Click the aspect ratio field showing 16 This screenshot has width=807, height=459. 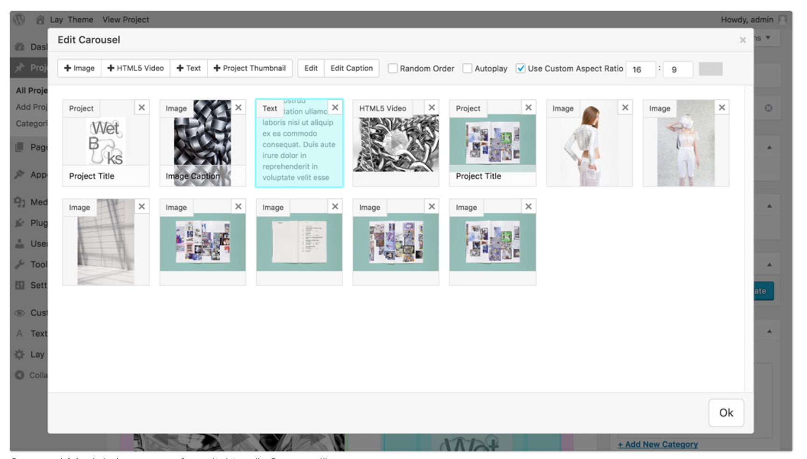pos(641,69)
